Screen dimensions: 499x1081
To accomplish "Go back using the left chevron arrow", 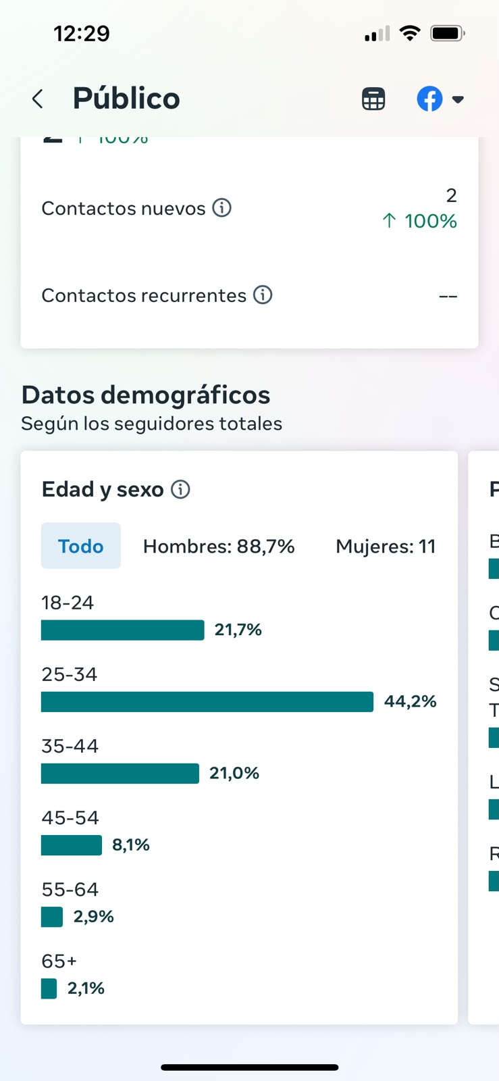I will click(38, 99).
